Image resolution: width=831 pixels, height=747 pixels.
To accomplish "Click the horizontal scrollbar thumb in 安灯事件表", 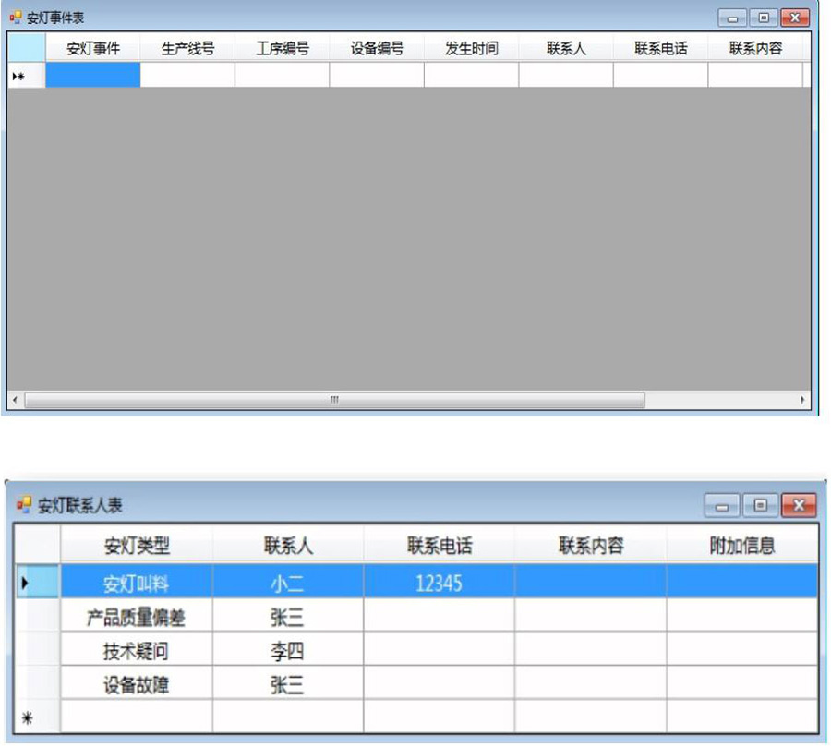I will pos(333,401).
